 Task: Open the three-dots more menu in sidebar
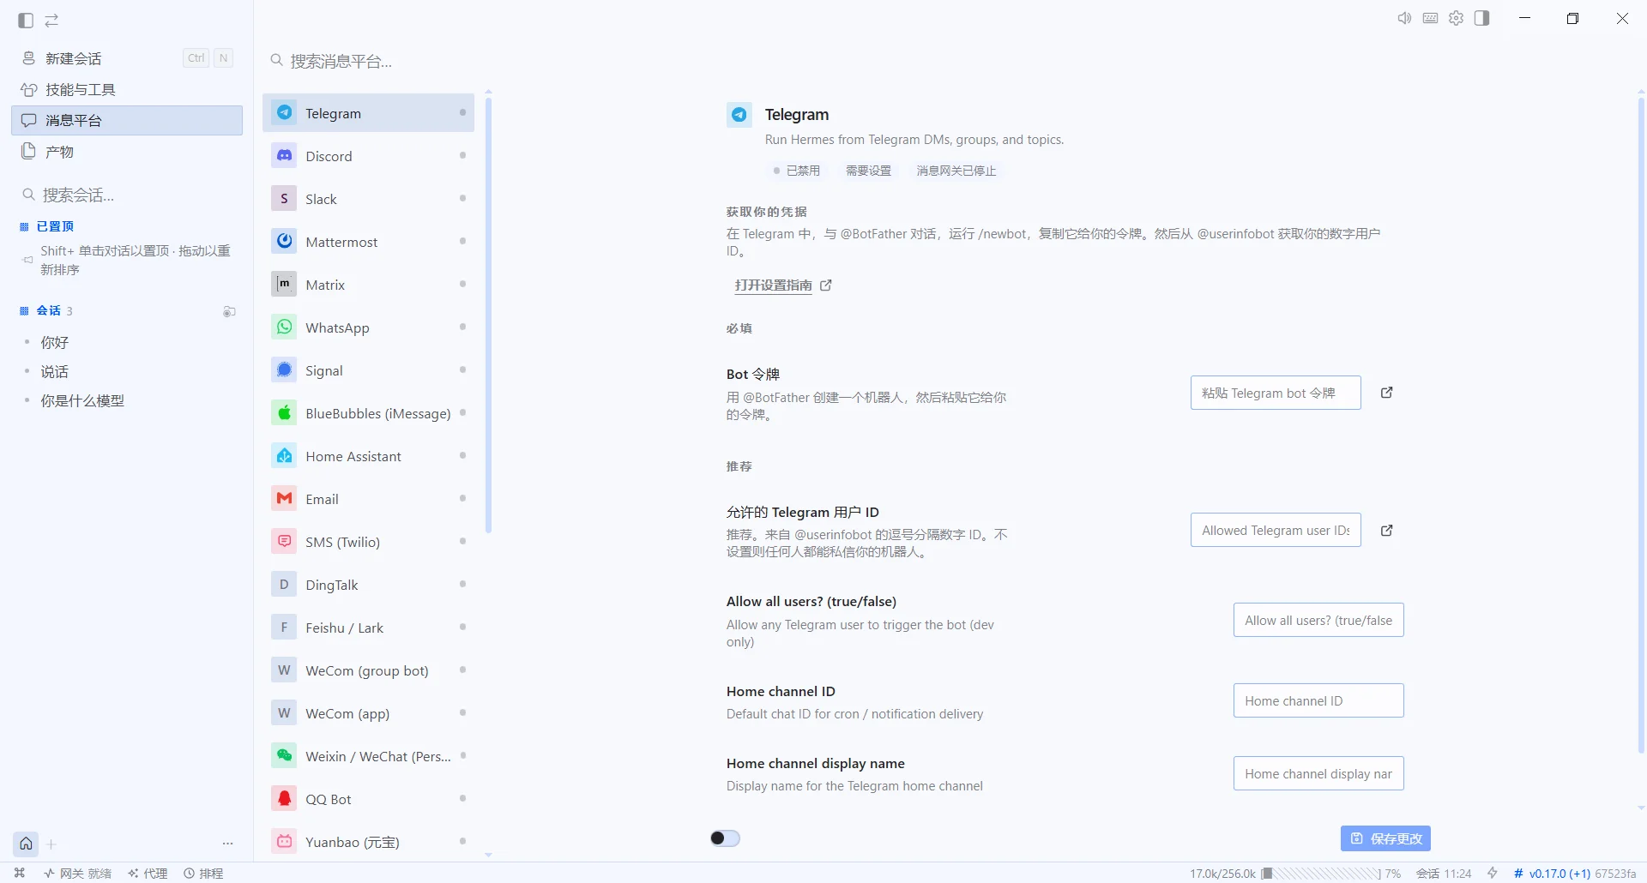coord(227,844)
